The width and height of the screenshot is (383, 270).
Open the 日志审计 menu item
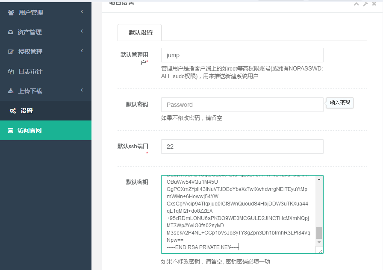pyautogui.click(x=30, y=71)
